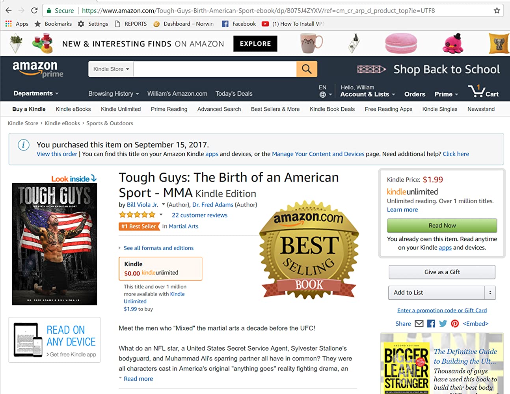510x394 pixels.
Task: Expand See all formats and editions
Action: pyautogui.click(x=158, y=248)
